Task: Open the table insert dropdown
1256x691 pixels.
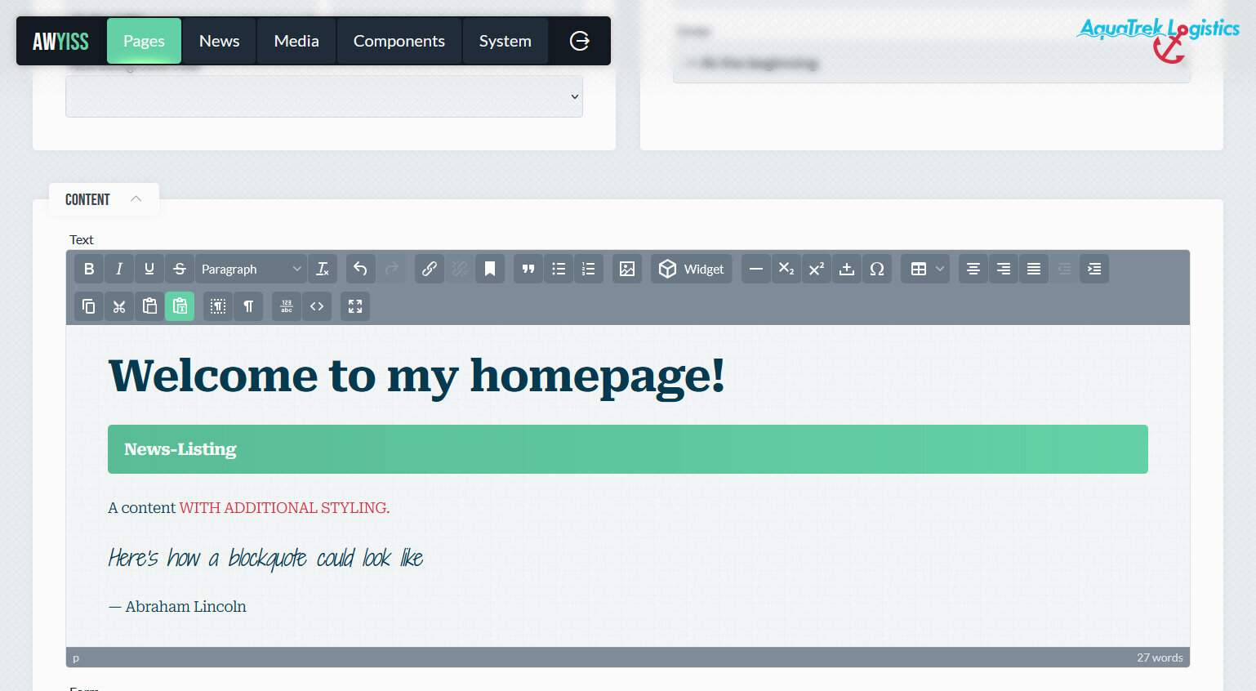Action: point(926,269)
